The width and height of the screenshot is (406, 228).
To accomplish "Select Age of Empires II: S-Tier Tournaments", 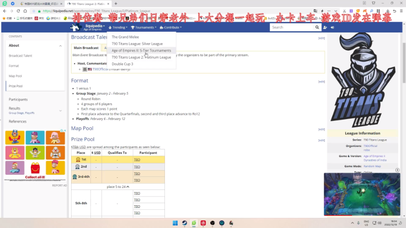I will [142, 50].
